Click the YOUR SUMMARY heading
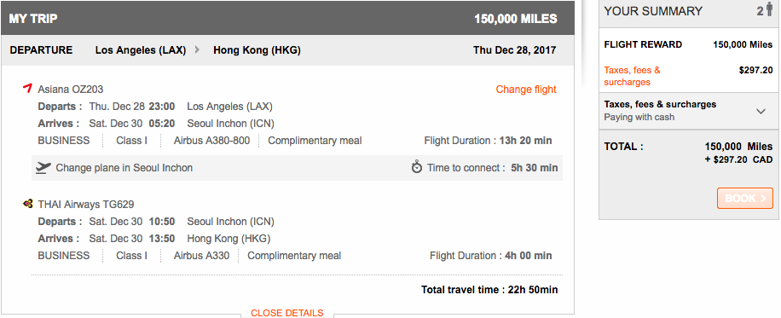 coord(653,11)
